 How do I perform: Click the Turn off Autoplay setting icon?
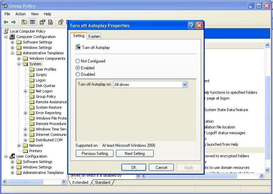pos(78,47)
